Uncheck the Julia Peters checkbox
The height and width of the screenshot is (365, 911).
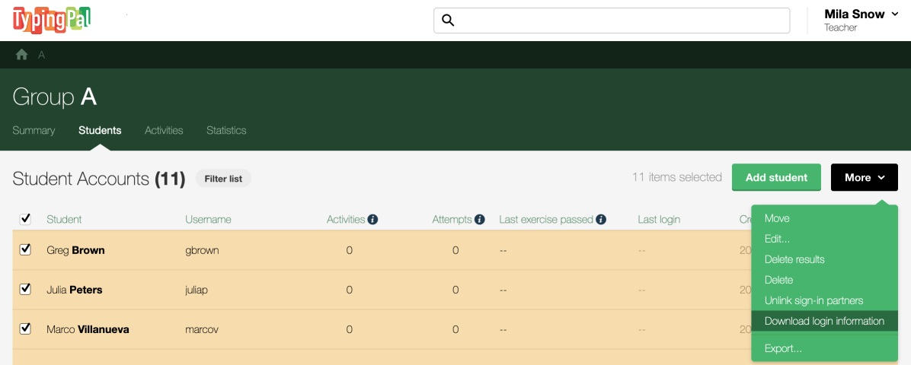coord(25,289)
